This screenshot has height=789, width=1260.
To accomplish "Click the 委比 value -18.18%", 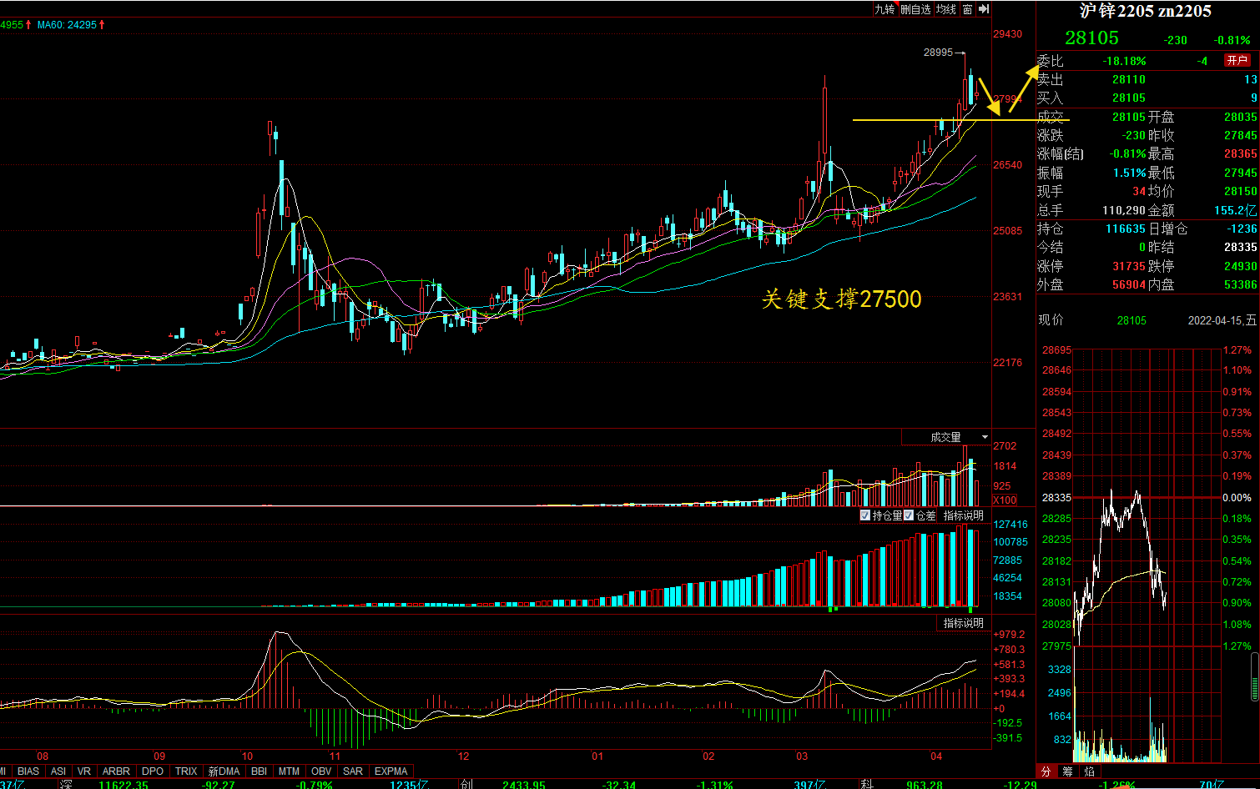I will [1125, 61].
